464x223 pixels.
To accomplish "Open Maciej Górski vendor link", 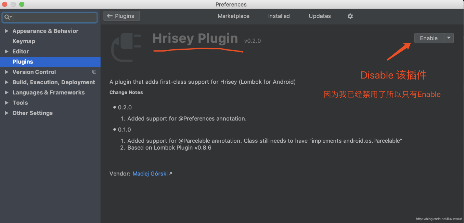I will [150, 173].
